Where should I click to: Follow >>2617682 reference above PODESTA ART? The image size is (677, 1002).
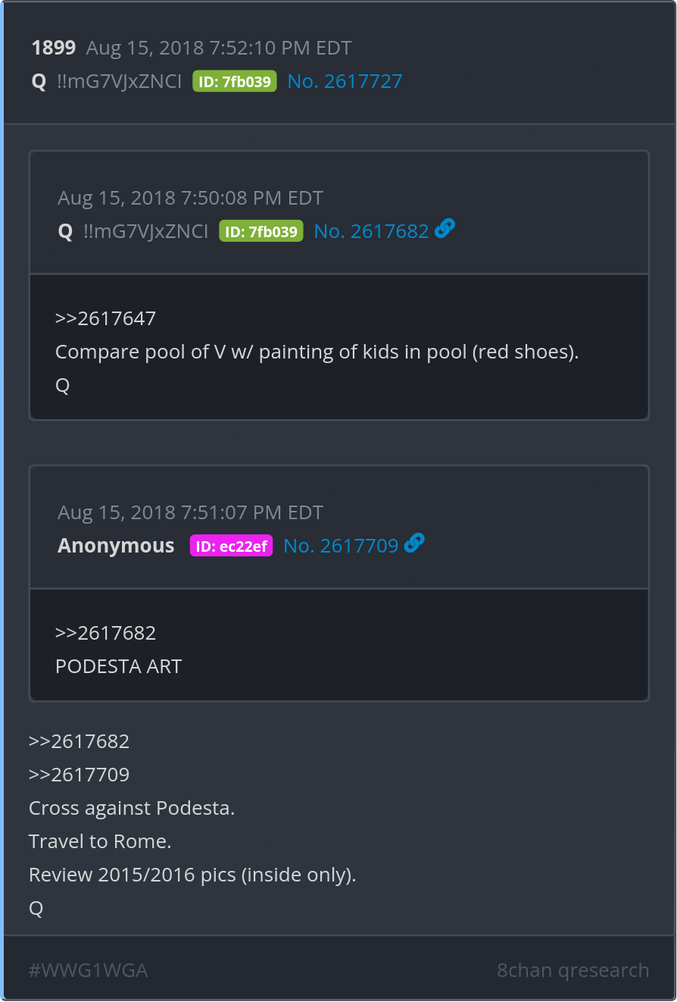tap(105, 633)
